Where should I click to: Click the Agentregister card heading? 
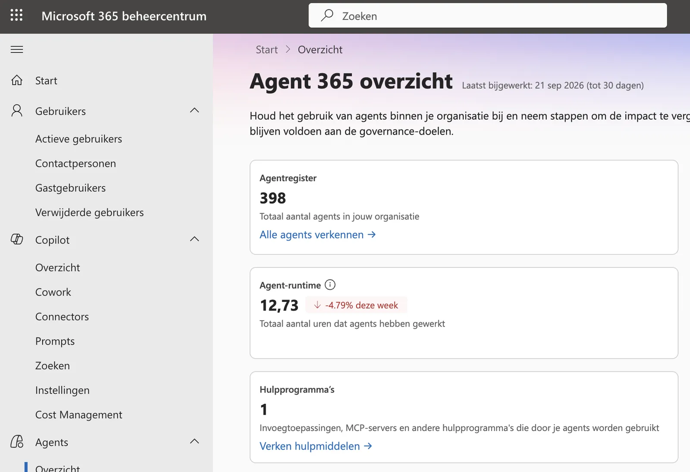(x=288, y=178)
